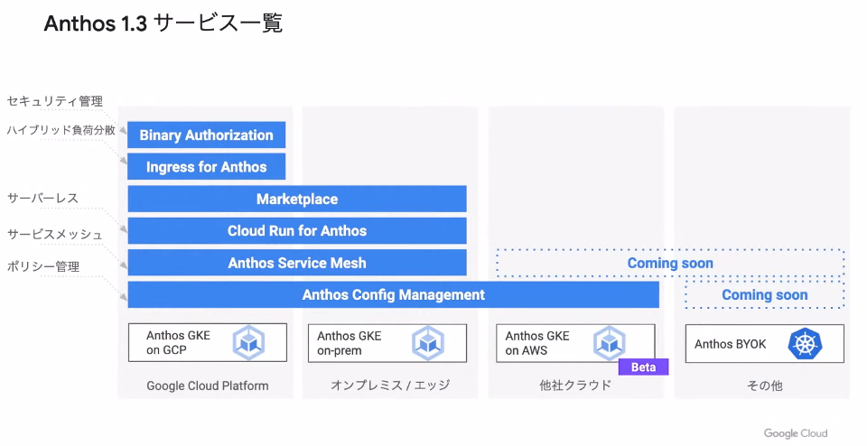867x446 pixels.
Task: Click the 'ハイブリッド負荷分散' label
Action: click(x=61, y=130)
